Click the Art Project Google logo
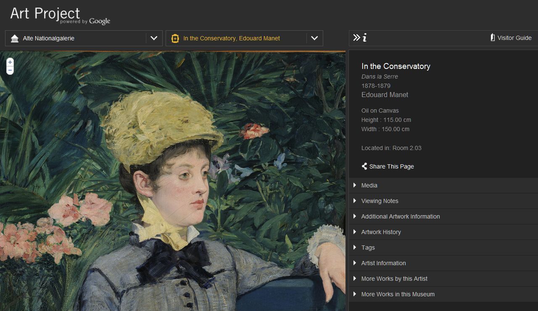 pos(60,16)
